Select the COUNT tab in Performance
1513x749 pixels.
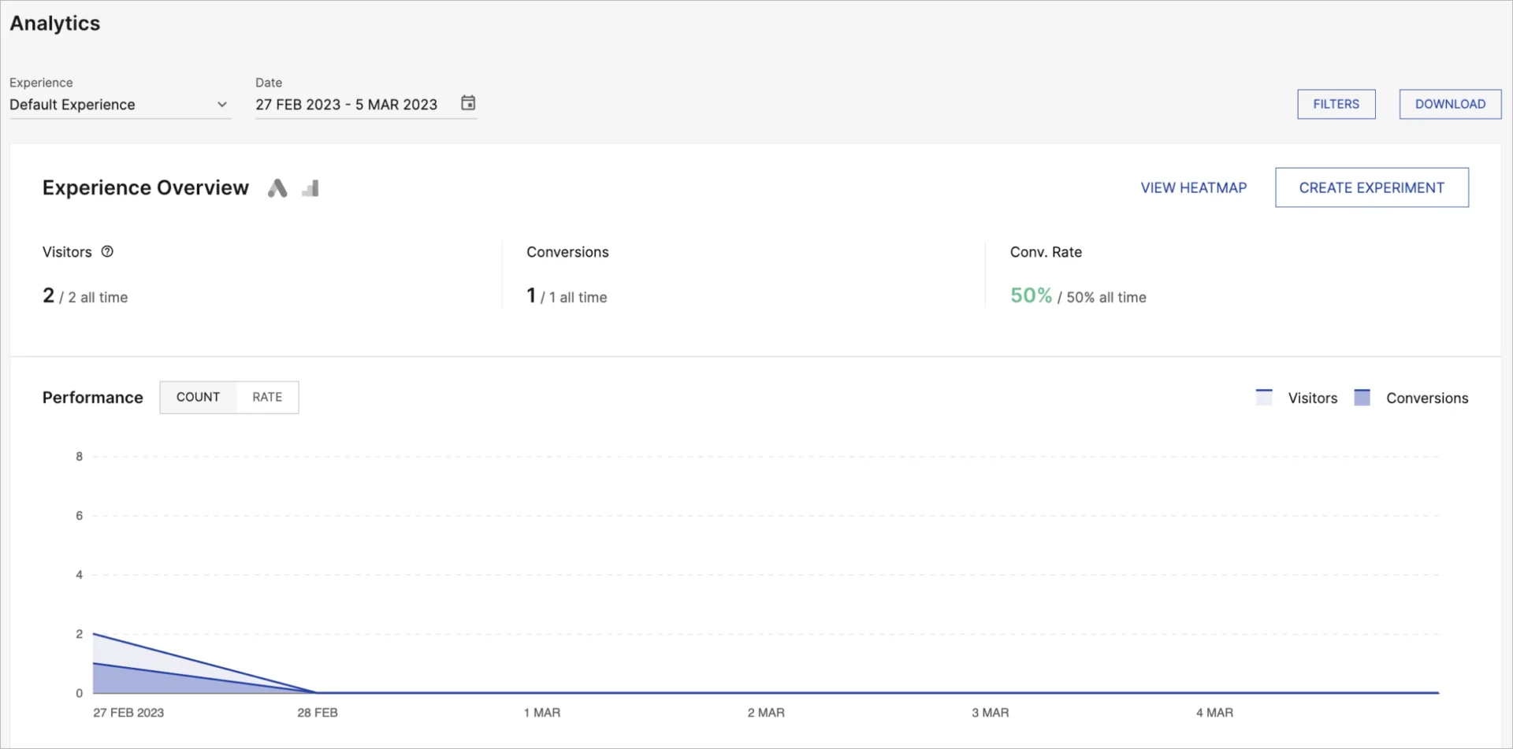(198, 397)
